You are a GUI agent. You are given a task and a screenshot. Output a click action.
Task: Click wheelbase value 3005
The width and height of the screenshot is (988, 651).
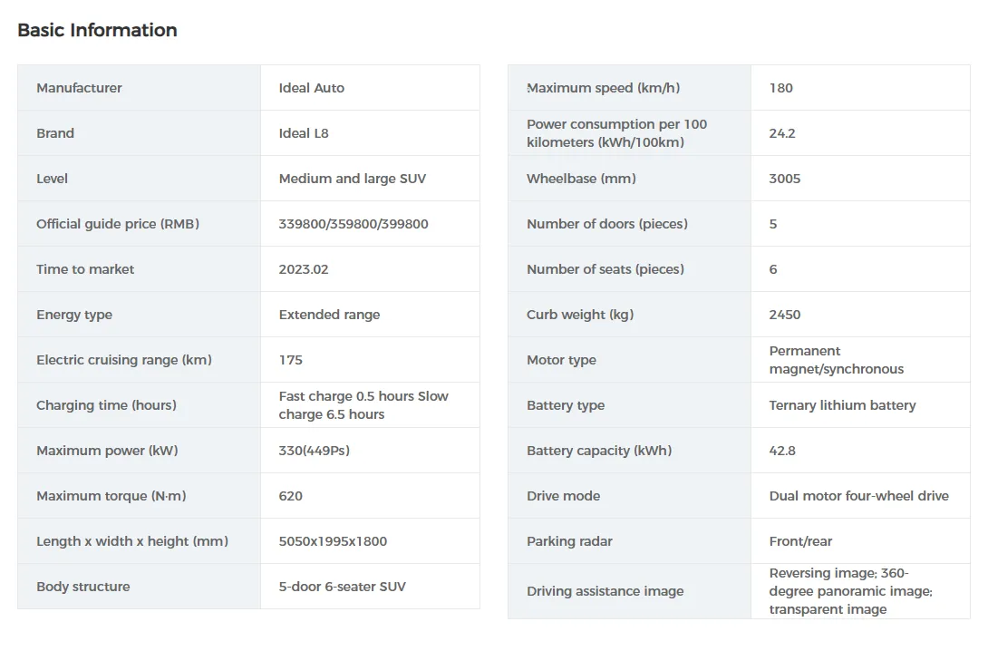784,179
